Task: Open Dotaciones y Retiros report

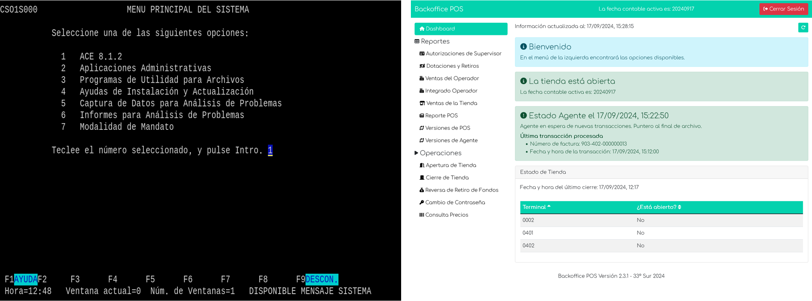Action: 452,66
